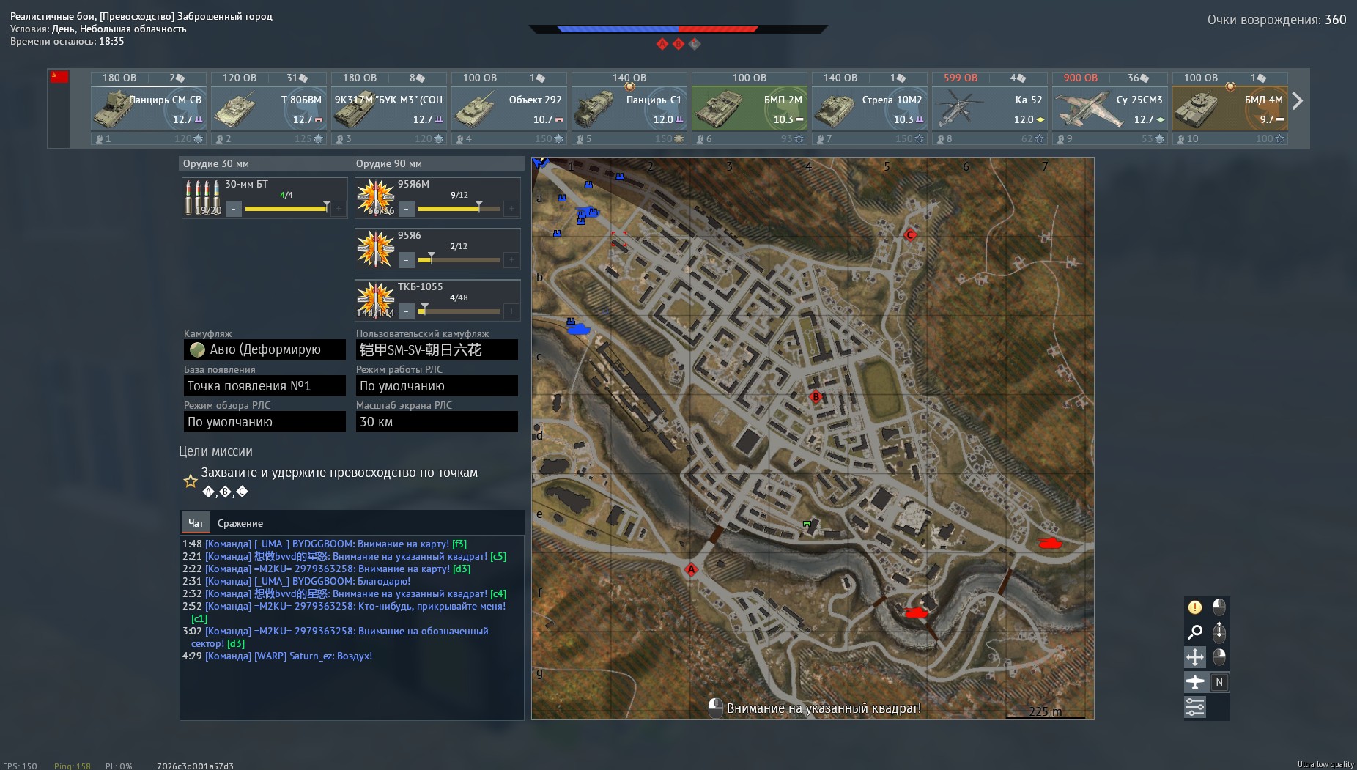The width and height of the screenshot is (1357, 770).
Task: Increase 95Я6М missile count
Action: tap(511, 209)
